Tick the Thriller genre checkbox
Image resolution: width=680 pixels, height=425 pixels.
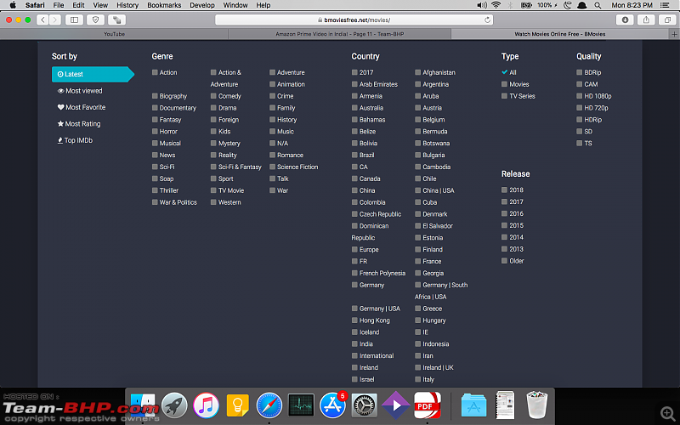tap(155, 190)
